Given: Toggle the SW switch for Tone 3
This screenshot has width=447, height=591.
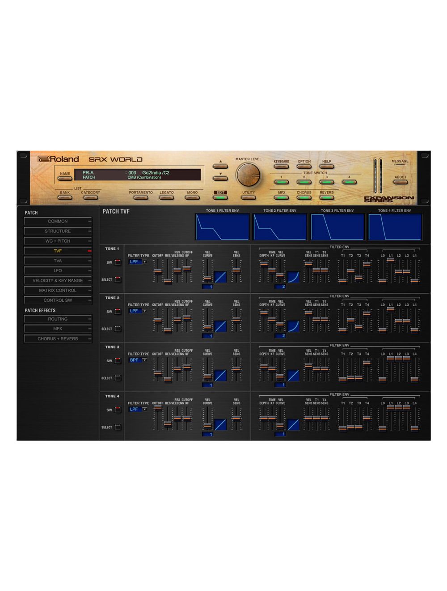Looking at the screenshot, I should point(118,360).
